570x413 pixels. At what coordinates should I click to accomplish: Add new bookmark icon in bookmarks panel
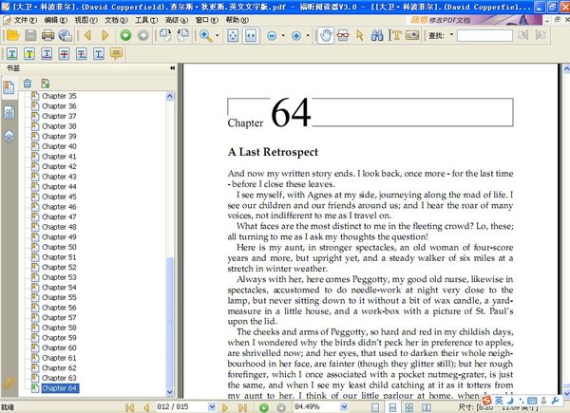pyautogui.click(x=45, y=84)
